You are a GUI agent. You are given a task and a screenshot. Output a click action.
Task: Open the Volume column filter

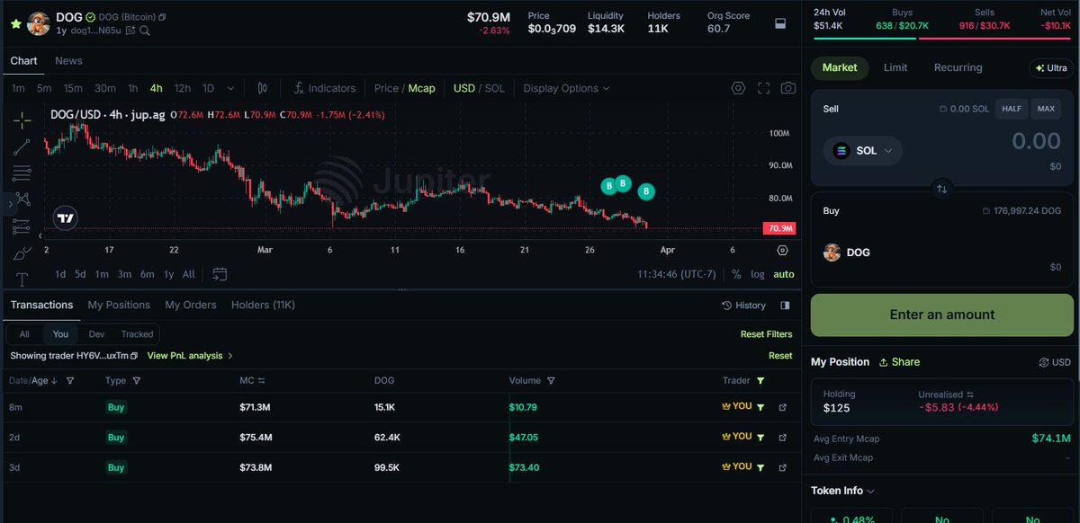551,381
